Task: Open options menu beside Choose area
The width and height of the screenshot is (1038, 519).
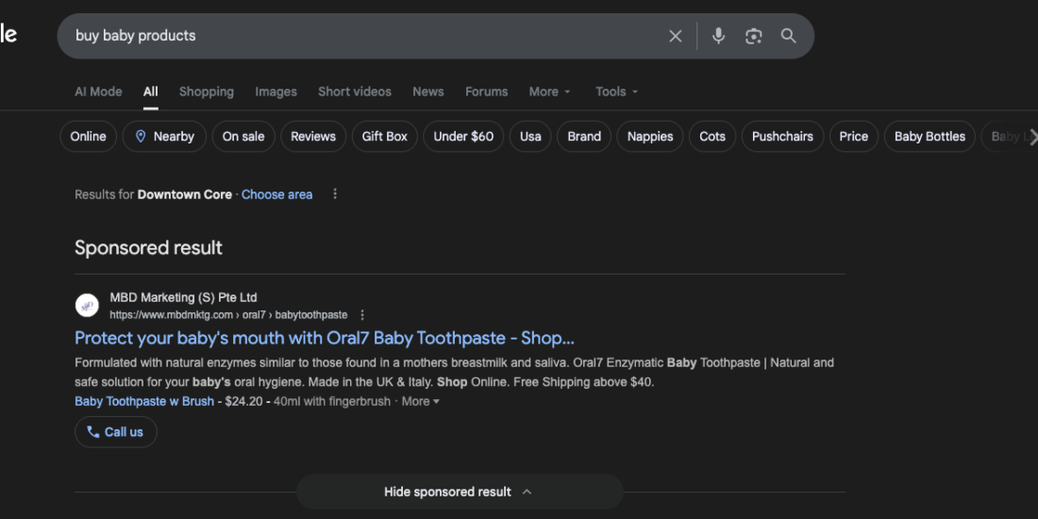Action: tap(335, 194)
